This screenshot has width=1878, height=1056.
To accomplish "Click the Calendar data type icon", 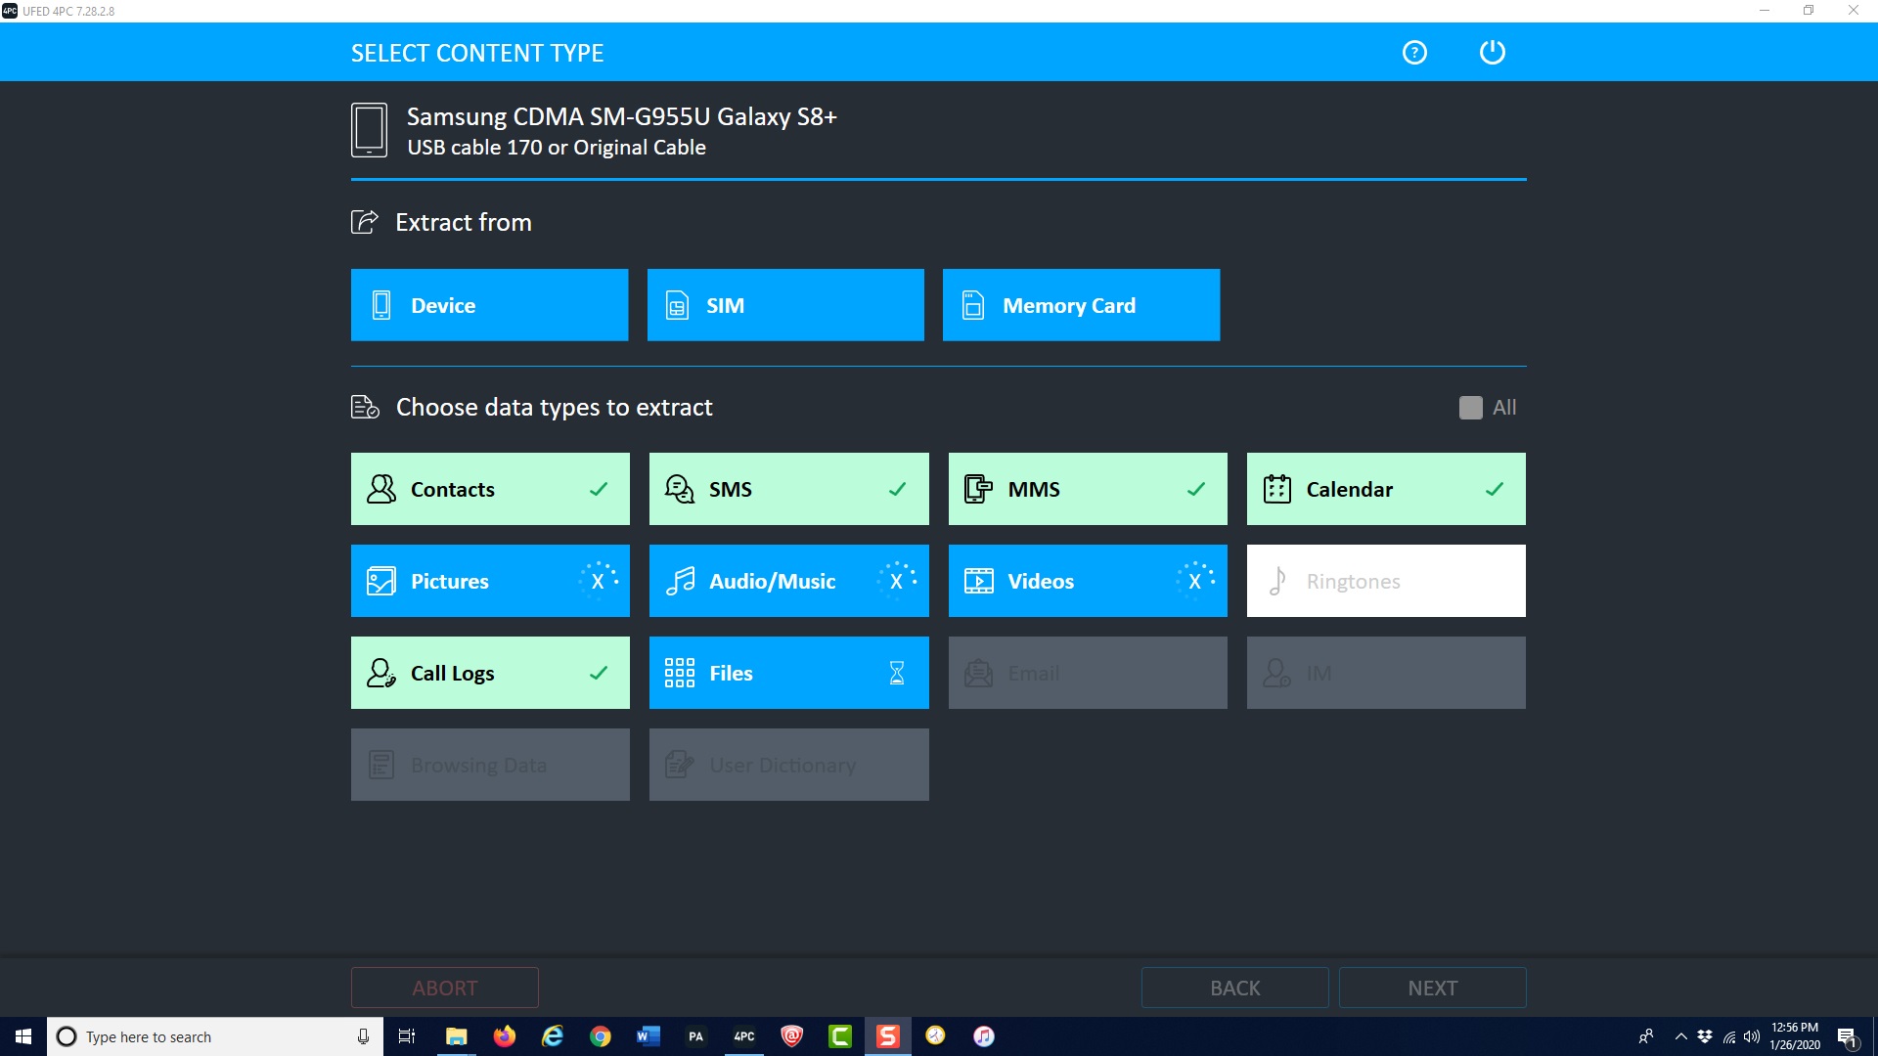I will point(1276,489).
